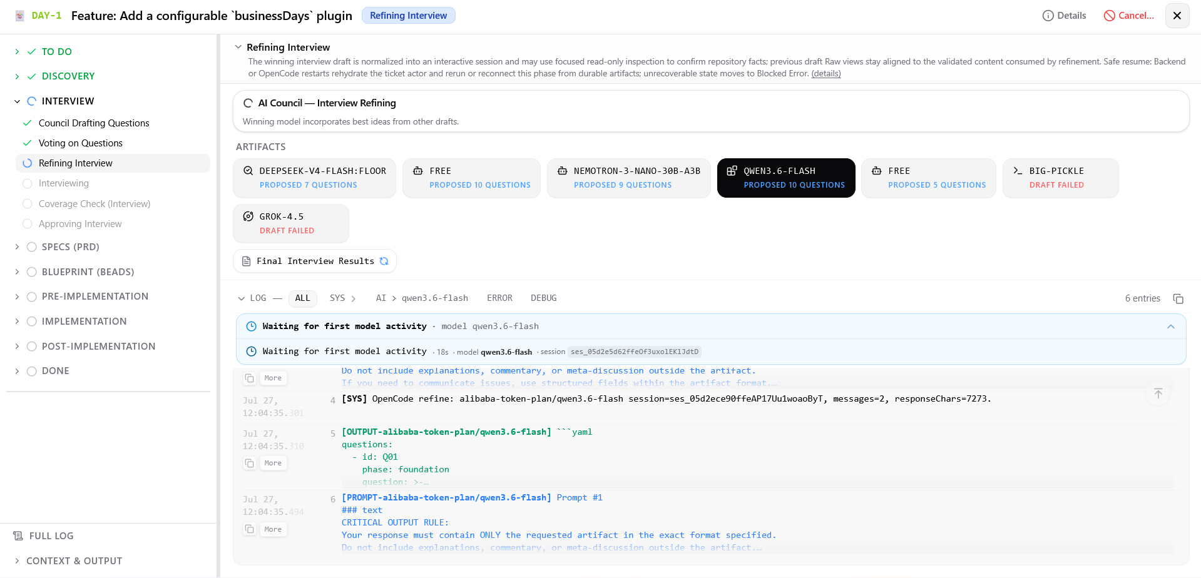Click the status circle beside IMPLEMENTATION

tap(32, 322)
